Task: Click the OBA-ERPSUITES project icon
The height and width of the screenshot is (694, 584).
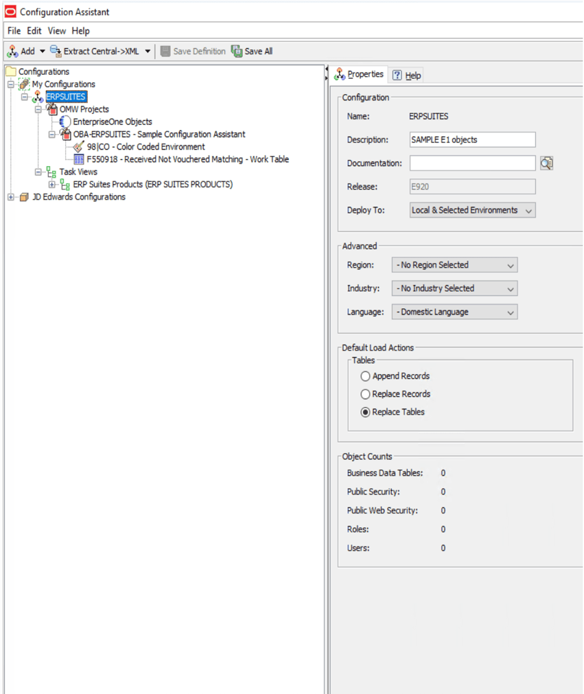Action: [65, 134]
